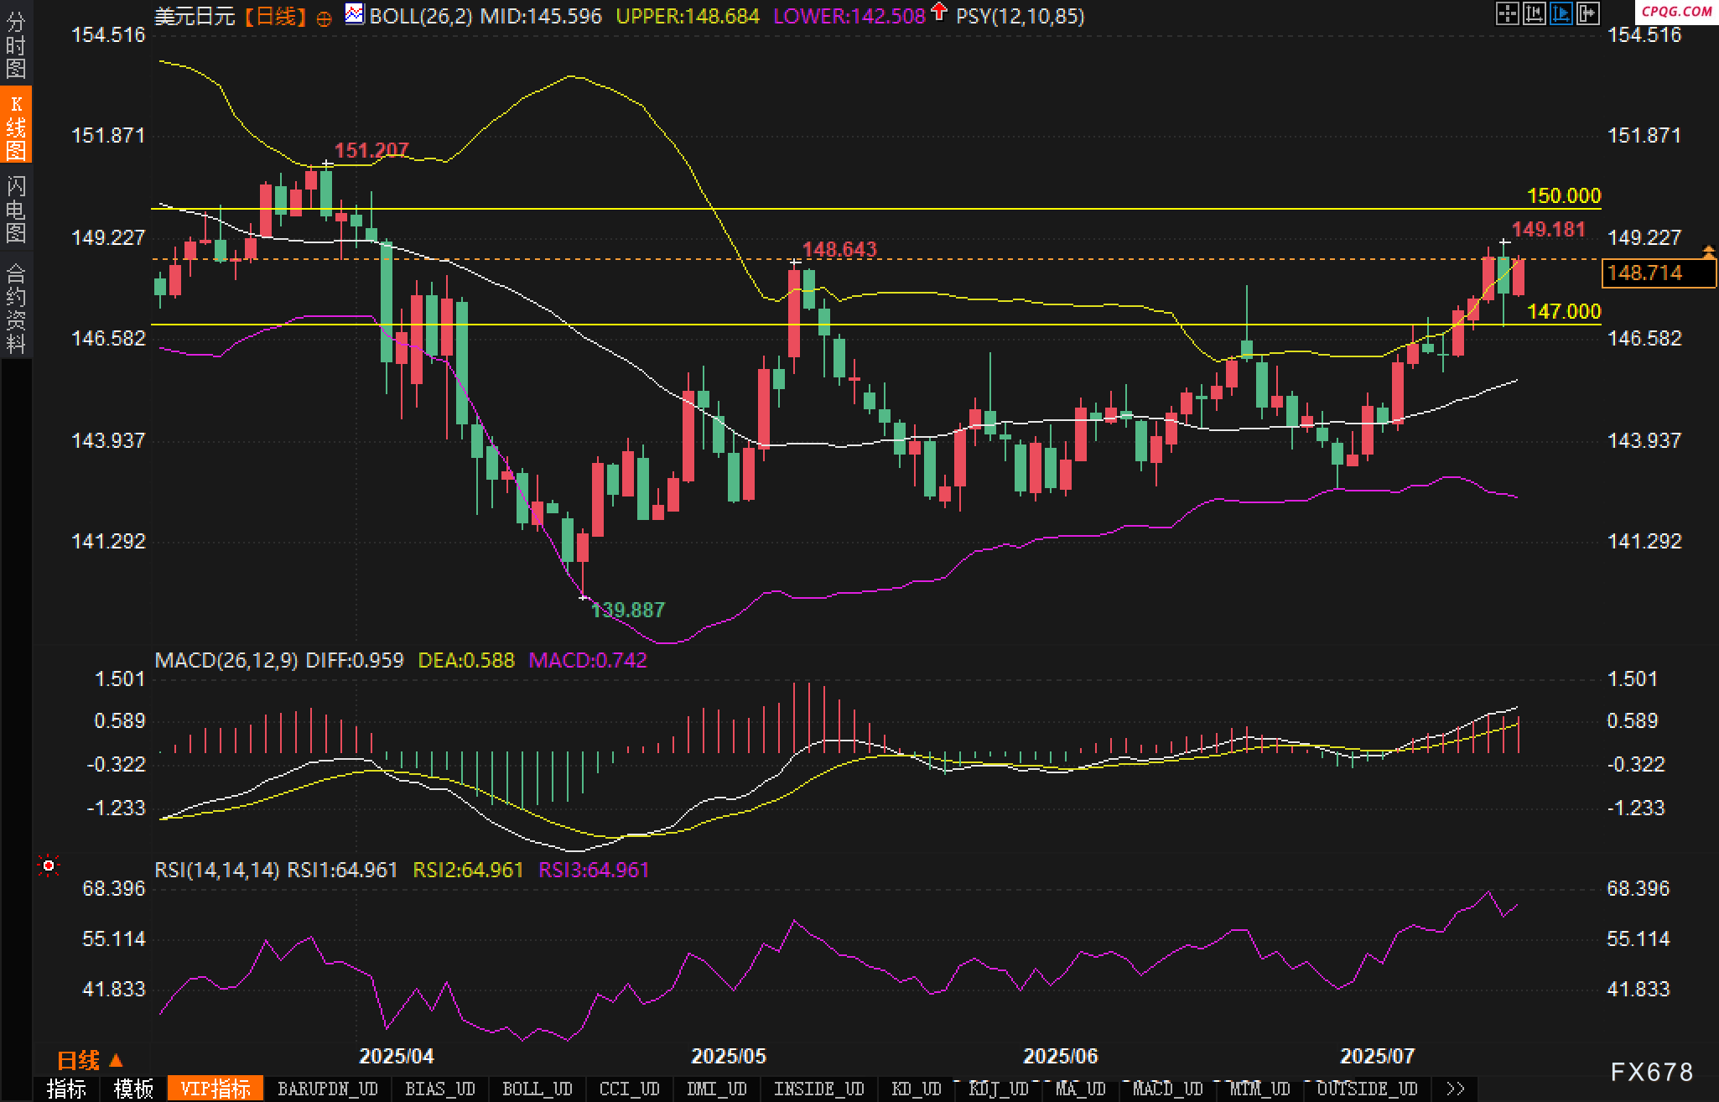Click the MACD_UD indicator button
Viewport: 1719px width, 1102px height.
1166,1089
